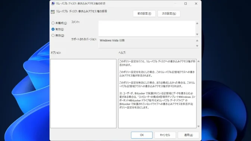The image size is (251, 141).
Task: Click help pane scroll up arrow
Action: point(198,61)
